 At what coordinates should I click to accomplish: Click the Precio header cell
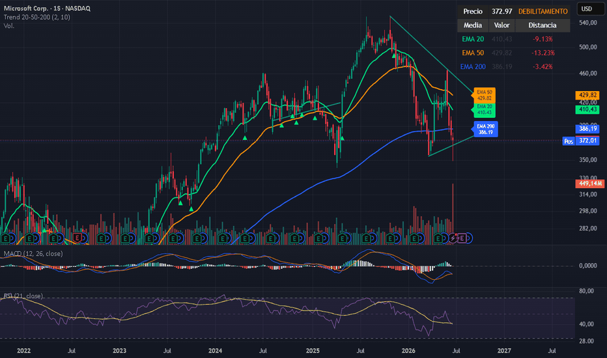pyautogui.click(x=473, y=11)
